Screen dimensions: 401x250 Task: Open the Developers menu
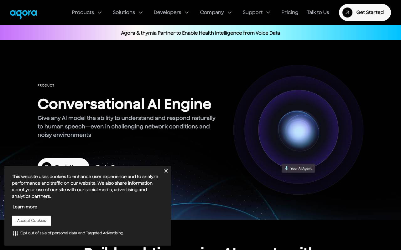click(167, 12)
